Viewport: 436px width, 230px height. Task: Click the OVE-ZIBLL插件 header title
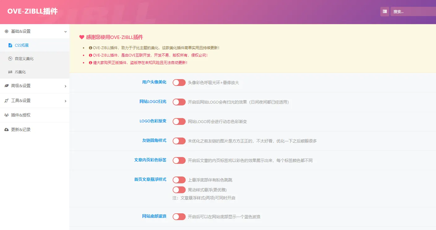pos(32,11)
